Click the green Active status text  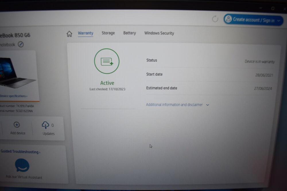click(107, 83)
